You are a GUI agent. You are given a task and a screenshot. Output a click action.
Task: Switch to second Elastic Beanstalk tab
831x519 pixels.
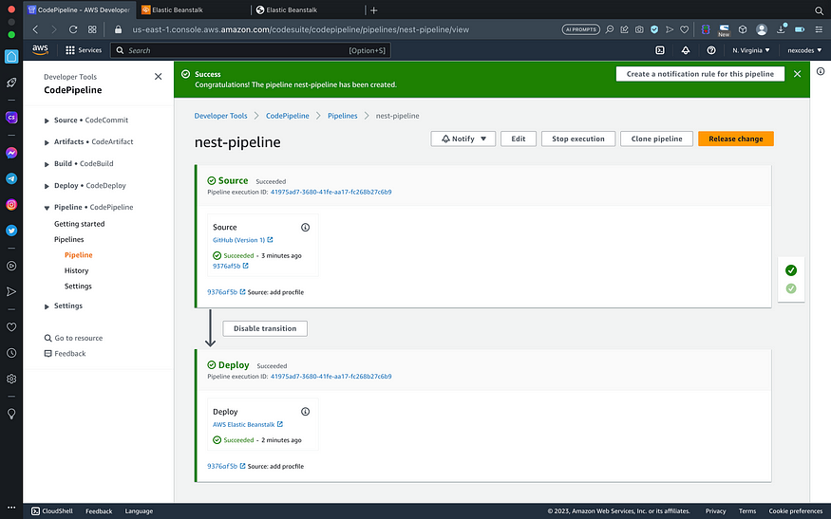pyautogui.click(x=308, y=10)
